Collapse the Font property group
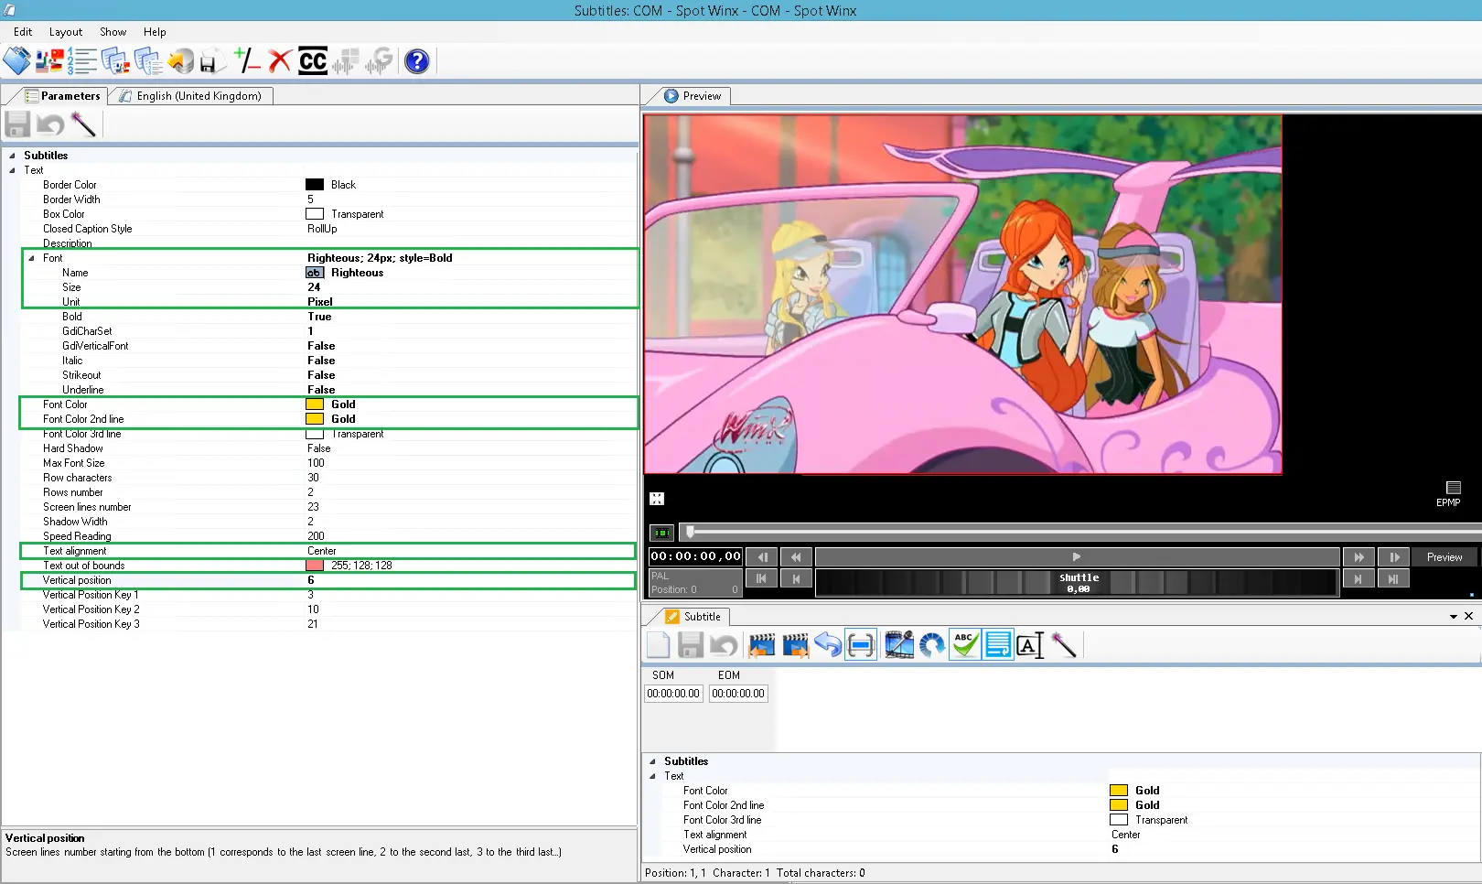Image resolution: width=1482 pixels, height=884 pixels. 31,258
